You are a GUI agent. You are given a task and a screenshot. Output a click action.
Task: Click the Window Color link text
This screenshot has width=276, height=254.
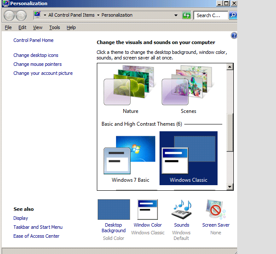coord(148,225)
